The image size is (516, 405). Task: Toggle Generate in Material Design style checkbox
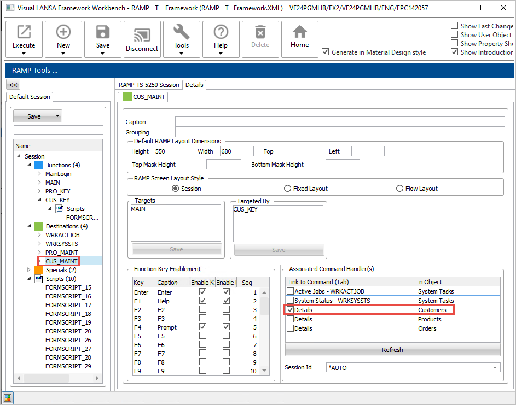[326, 52]
